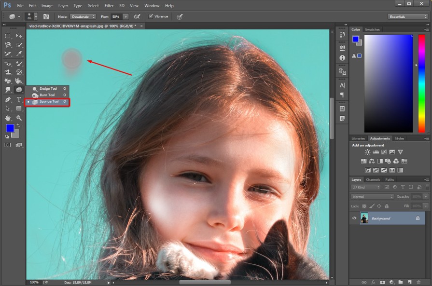Hide the Background layer visibility eye
The height and width of the screenshot is (286, 432).
354,218
